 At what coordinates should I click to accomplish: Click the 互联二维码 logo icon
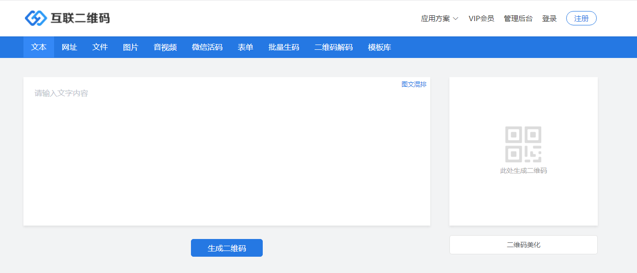click(x=35, y=18)
